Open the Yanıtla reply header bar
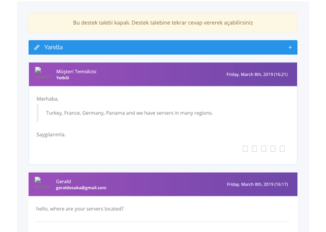This screenshot has width=326, height=232. click(163, 47)
